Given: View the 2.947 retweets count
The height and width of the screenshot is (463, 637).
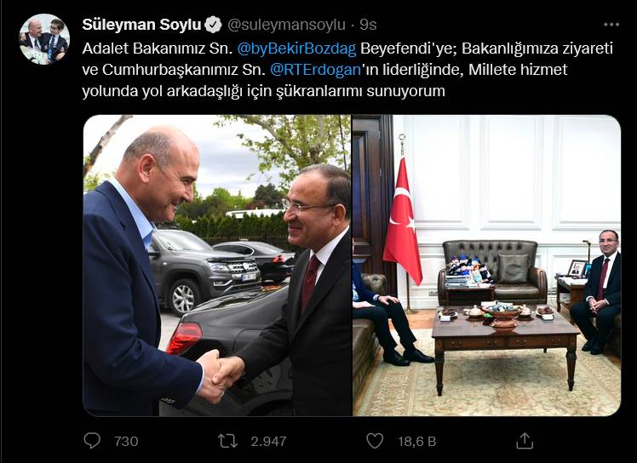Looking at the screenshot, I should pos(268,441).
